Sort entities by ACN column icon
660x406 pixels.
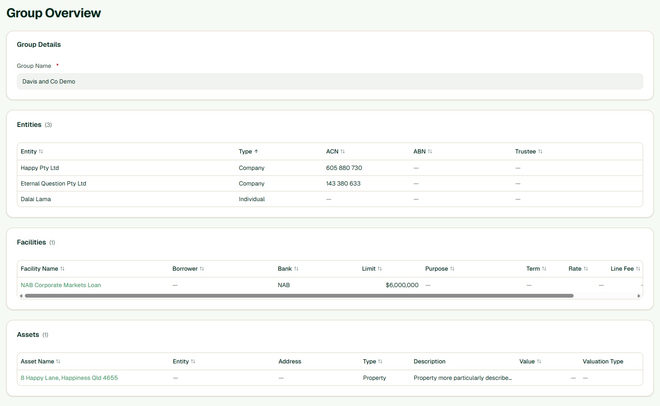pos(343,151)
